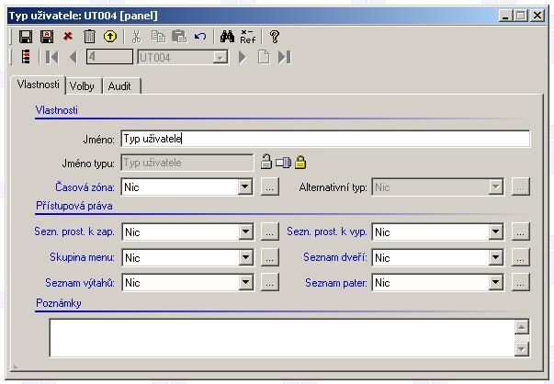
Task: Open the Audit tab
Action: (119, 85)
